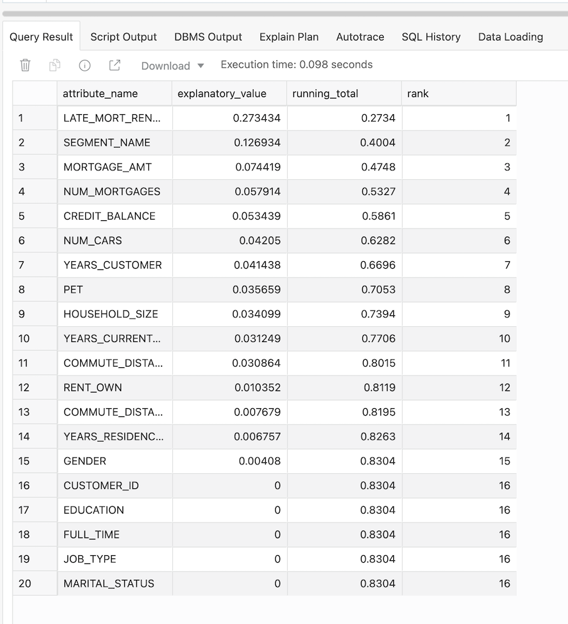
Task: Sort by attribute_name column header
Action: click(x=100, y=93)
